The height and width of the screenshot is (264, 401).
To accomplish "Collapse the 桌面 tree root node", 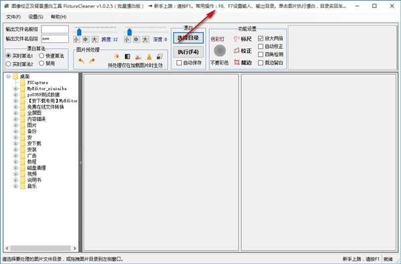I will [9, 76].
